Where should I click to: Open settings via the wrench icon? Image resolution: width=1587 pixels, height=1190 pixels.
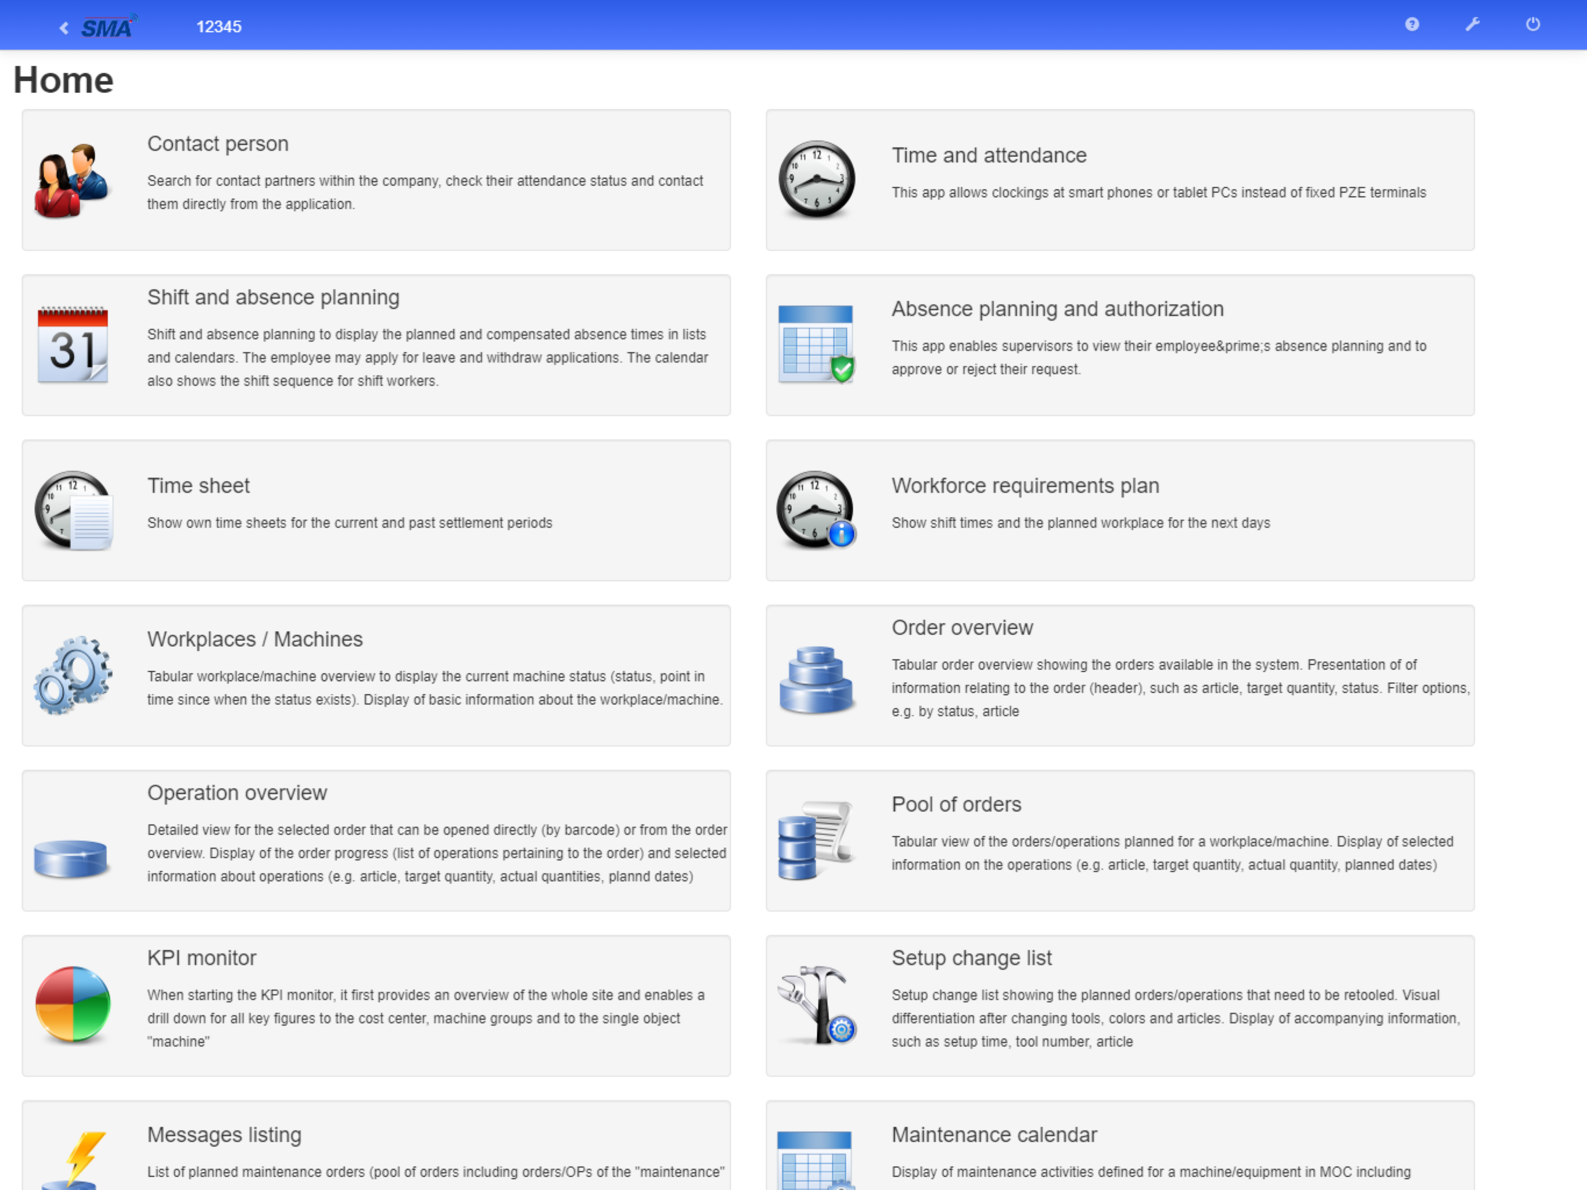tap(1471, 24)
